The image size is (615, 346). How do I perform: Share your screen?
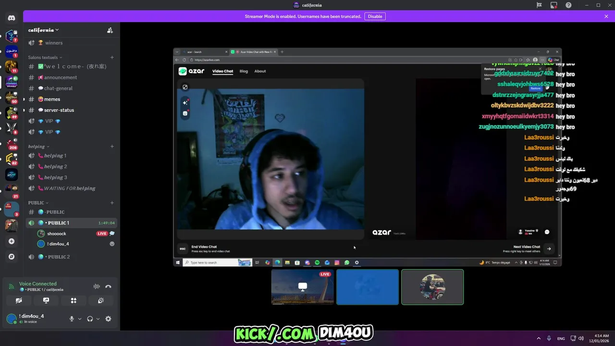[46, 300]
